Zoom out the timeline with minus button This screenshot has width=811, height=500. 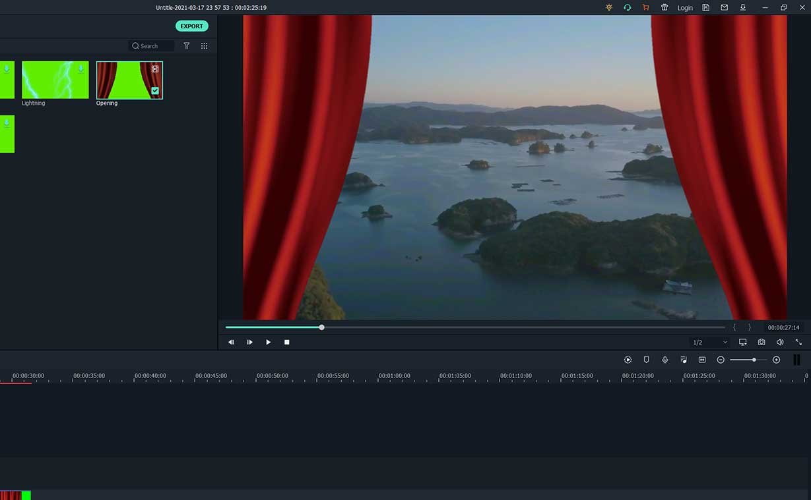(x=721, y=360)
